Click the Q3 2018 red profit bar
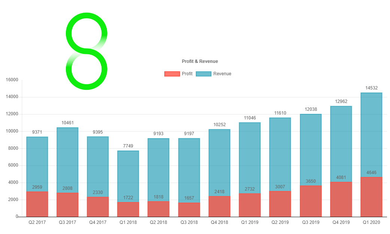The image size is (390, 234). click(189, 210)
